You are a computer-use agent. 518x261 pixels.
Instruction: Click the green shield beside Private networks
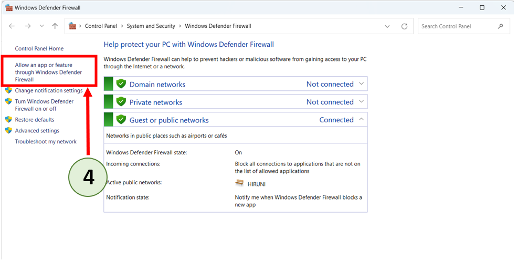(x=121, y=102)
